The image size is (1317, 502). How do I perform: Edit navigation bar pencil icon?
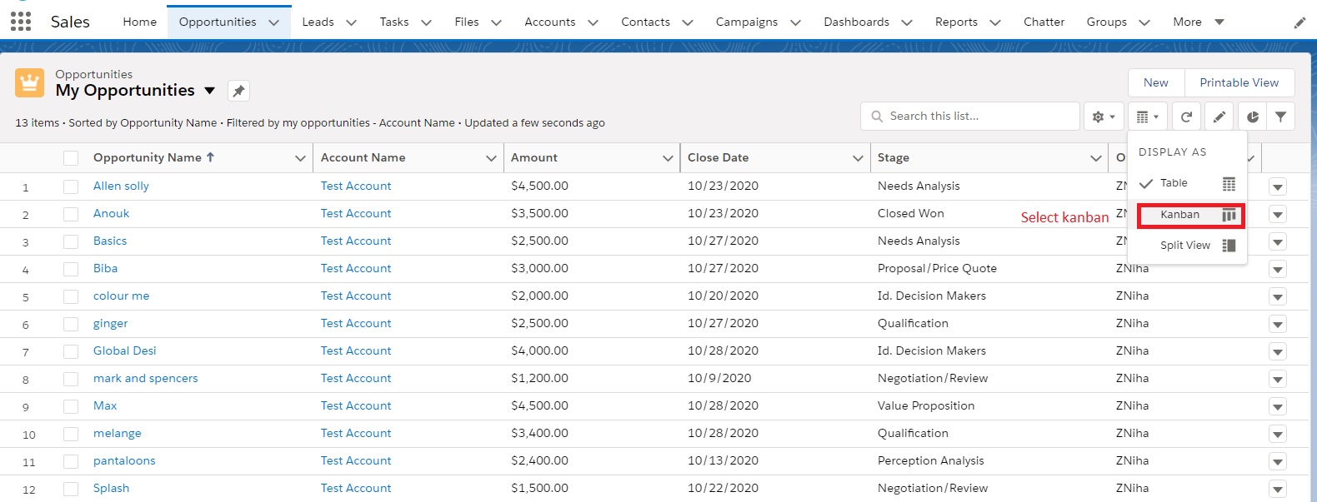coord(1299,22)
